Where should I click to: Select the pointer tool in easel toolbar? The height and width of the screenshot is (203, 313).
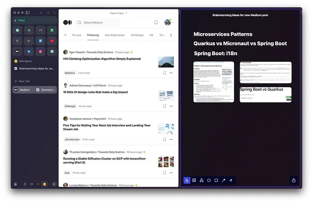click(187, 180)
